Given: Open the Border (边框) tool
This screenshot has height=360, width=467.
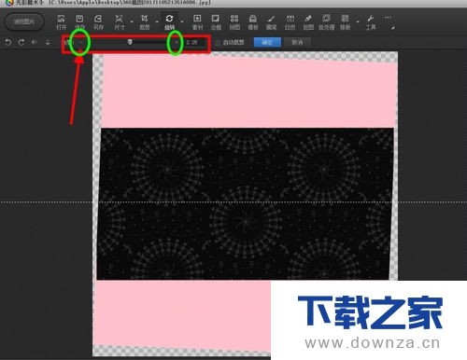Looking at the screenshot, I should [x=216, y=22].
